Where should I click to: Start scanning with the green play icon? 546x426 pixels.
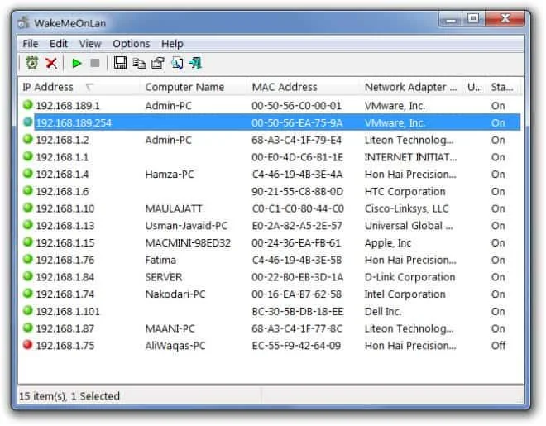[x=76, y=64]
